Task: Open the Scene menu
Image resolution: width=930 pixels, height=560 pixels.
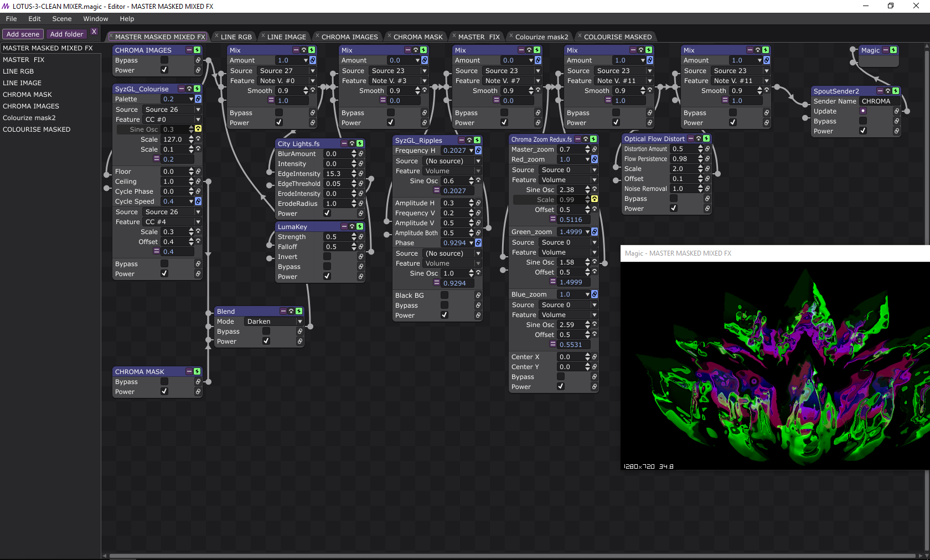Action: click(62, 19)
